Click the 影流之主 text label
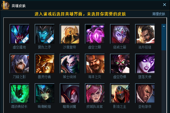The width and height of the screenshot is (170, 113). coord(120,107)
